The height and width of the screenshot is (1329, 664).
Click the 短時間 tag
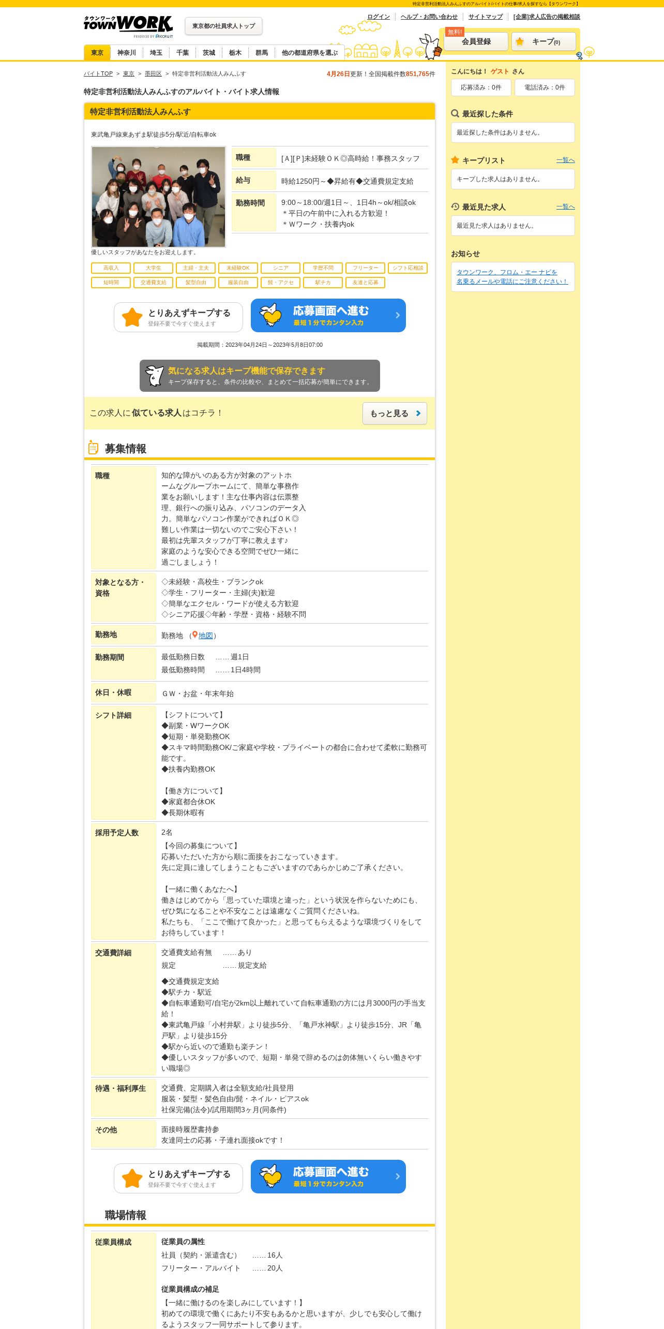click(111, 283)
